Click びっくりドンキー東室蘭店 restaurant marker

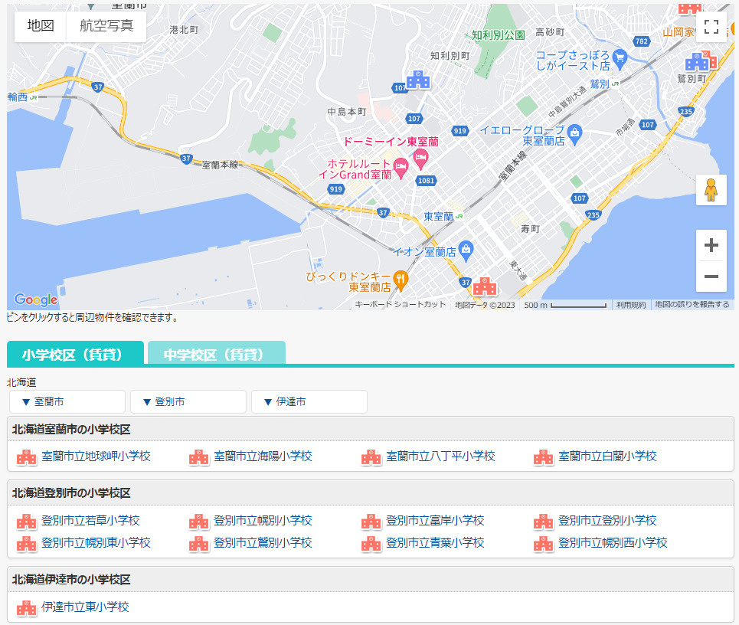(x=401, y=281)
